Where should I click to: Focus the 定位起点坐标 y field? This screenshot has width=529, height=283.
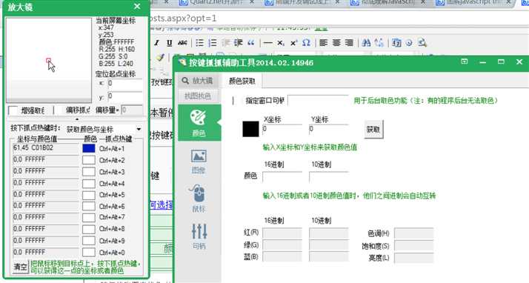[125, 97]
